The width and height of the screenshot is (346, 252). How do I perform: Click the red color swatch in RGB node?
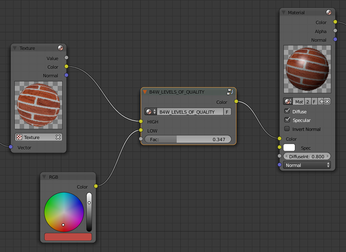tap(68, 237)
